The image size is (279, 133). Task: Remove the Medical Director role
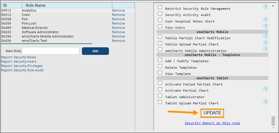tap(118, 28)
